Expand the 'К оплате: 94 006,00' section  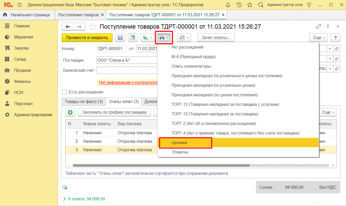pyautogui.click(x=65, y=199)
